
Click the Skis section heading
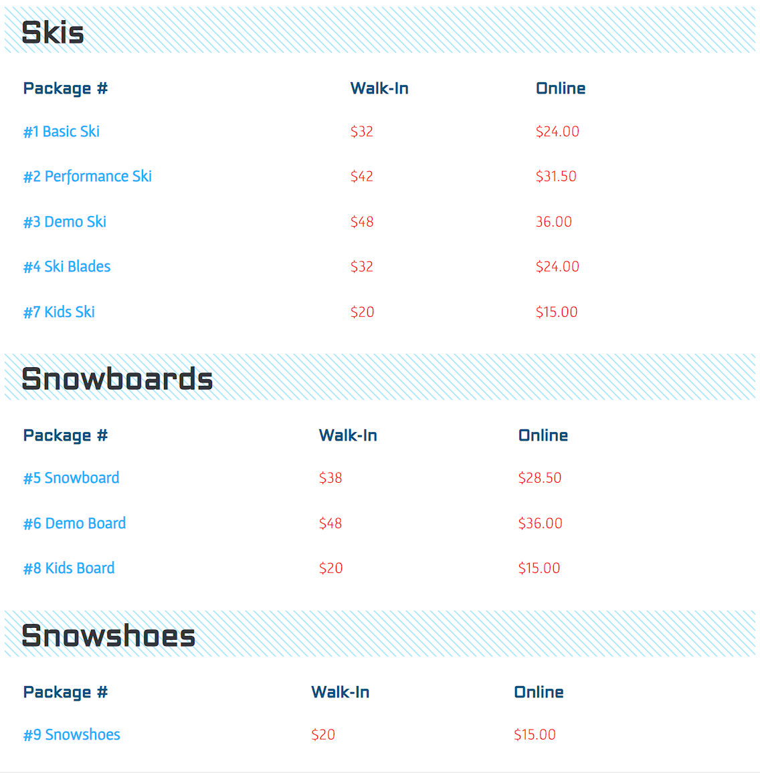(x=53, y=33)
